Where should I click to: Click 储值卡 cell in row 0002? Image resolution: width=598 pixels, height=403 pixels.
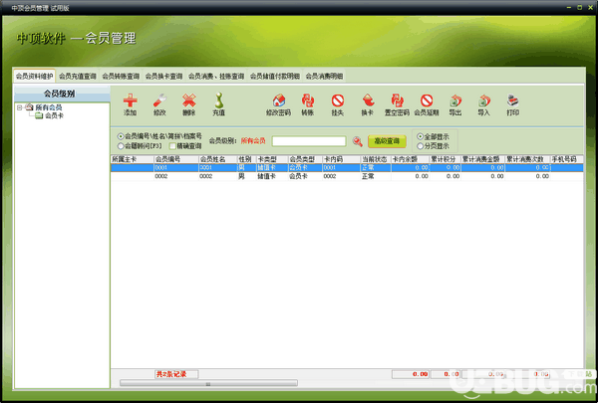[x=272, y=176]
